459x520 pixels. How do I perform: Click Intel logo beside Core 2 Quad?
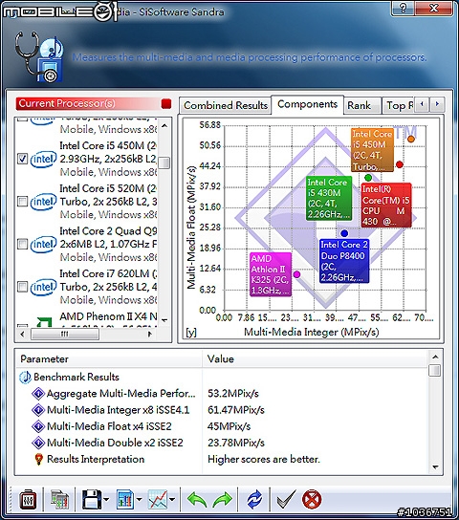(43, 245)
